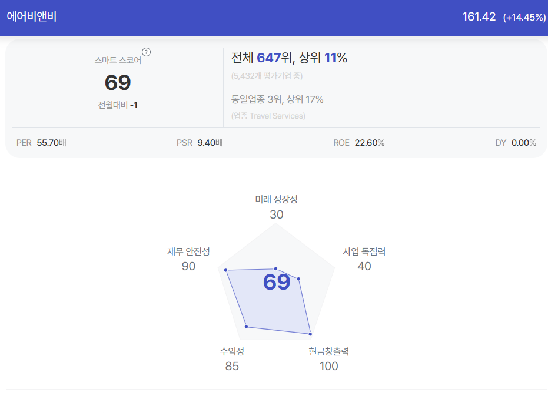548x413 pixels.
Task: Click the 사업 독점력 radar axis label
Action: point(364,251)
